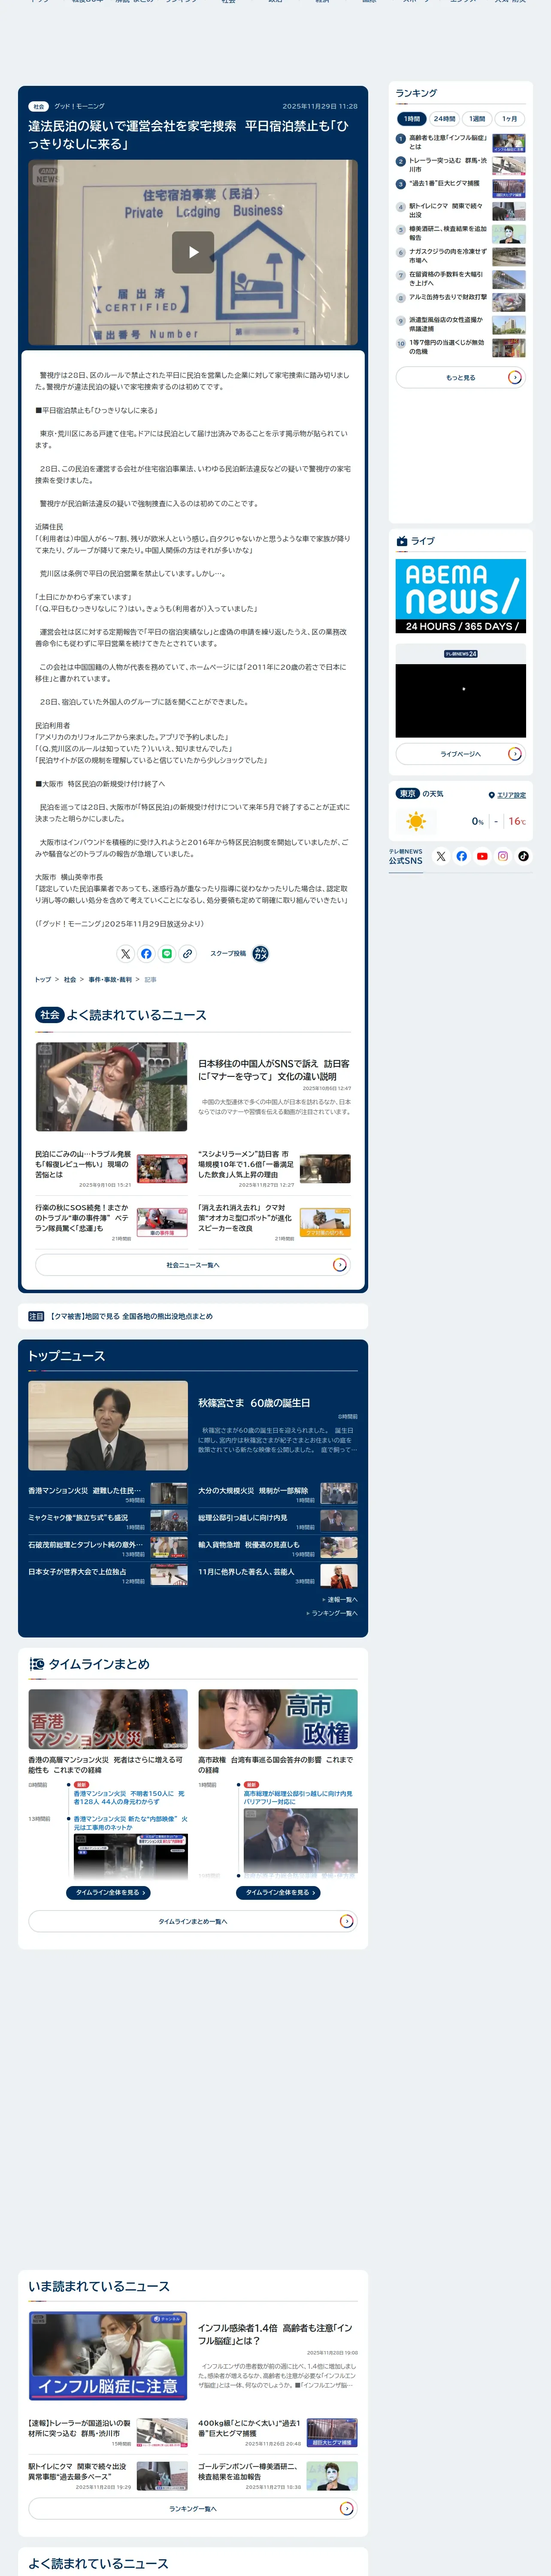Open トップ in the breadcrumb
551x2576 pixels.
point(43,980)
